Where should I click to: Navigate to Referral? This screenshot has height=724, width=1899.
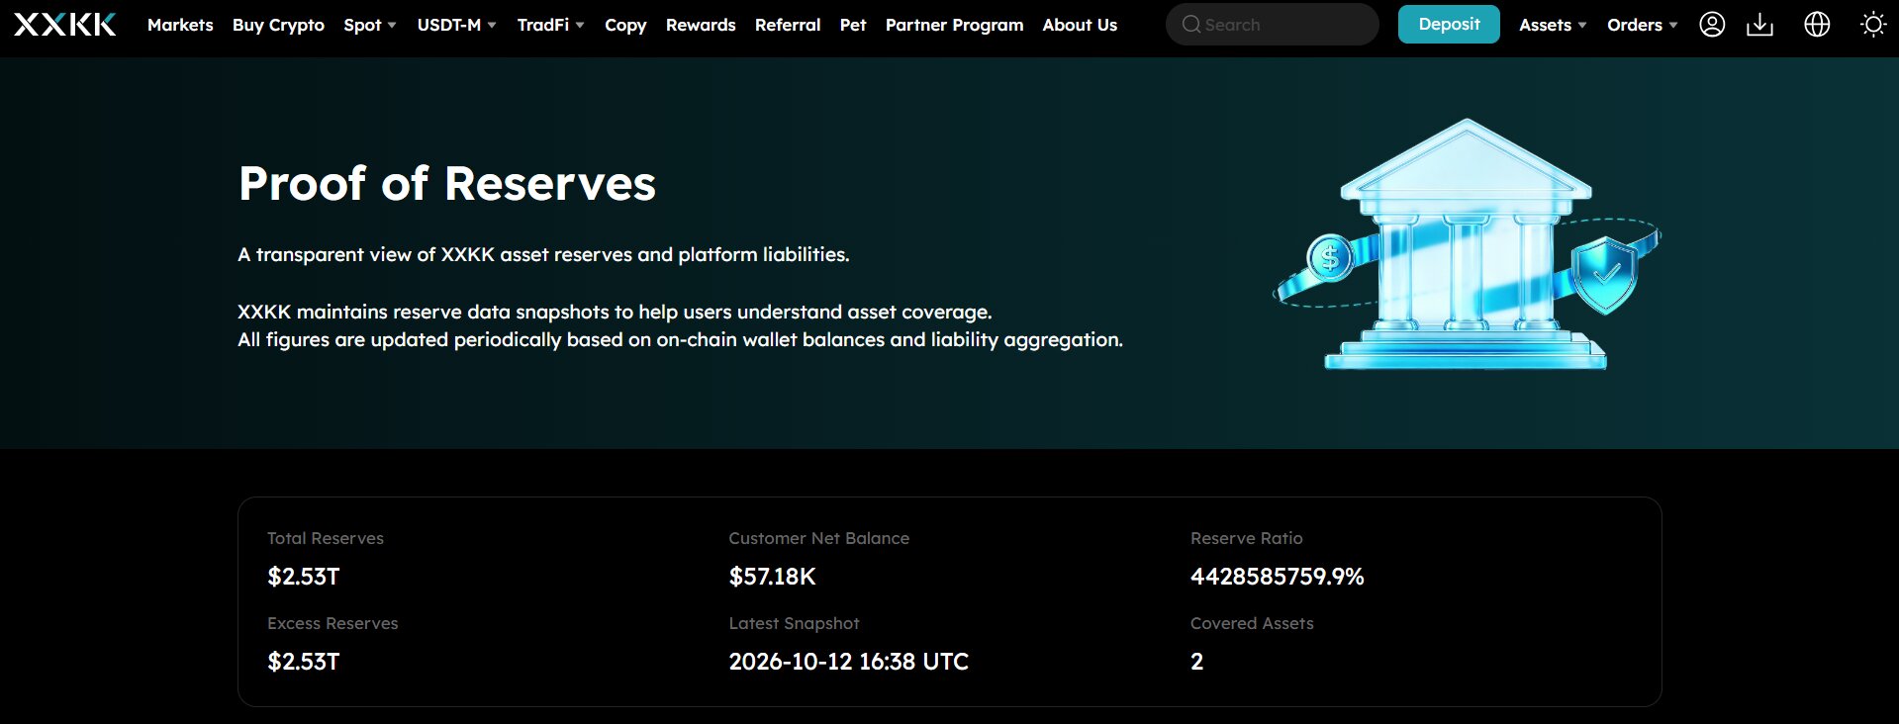788,25
